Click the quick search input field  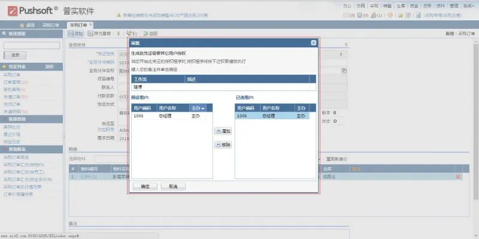click(32, 46)
